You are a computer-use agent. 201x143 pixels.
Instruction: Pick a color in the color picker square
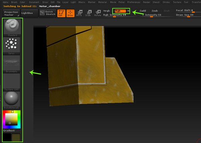click(11, 119)
